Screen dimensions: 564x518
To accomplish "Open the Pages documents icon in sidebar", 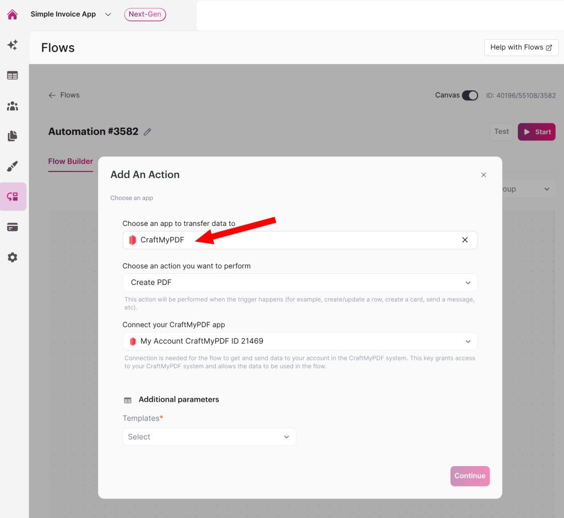I will pos(13,136).
